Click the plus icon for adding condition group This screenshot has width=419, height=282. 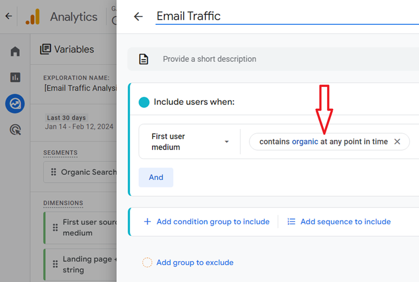click(147, 222)
